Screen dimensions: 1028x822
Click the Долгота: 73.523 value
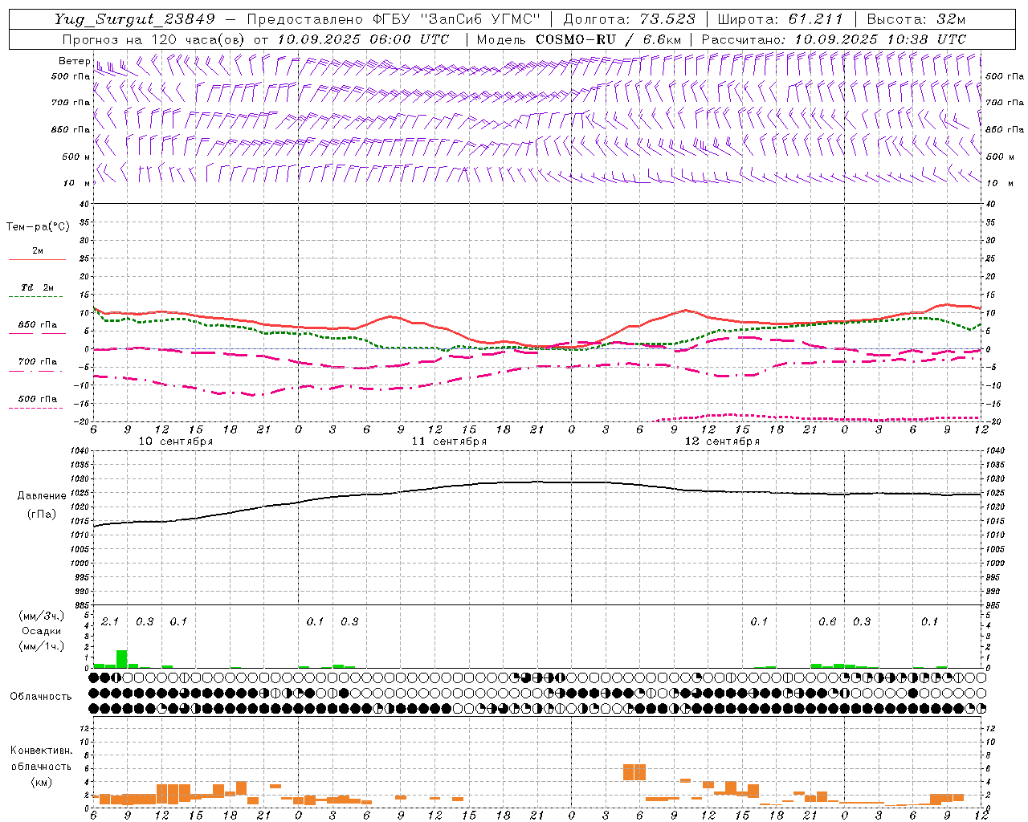point(629,19)
